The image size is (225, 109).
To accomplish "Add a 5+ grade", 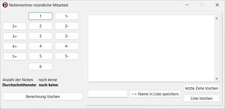I will [15, 56].
